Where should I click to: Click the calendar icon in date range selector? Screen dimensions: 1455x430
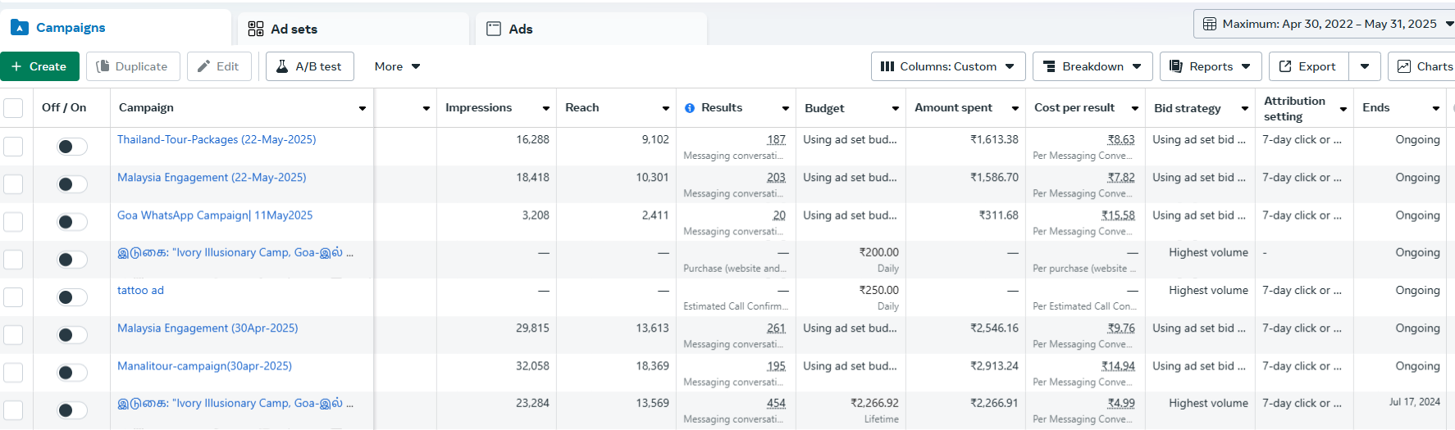point(1210,24)
